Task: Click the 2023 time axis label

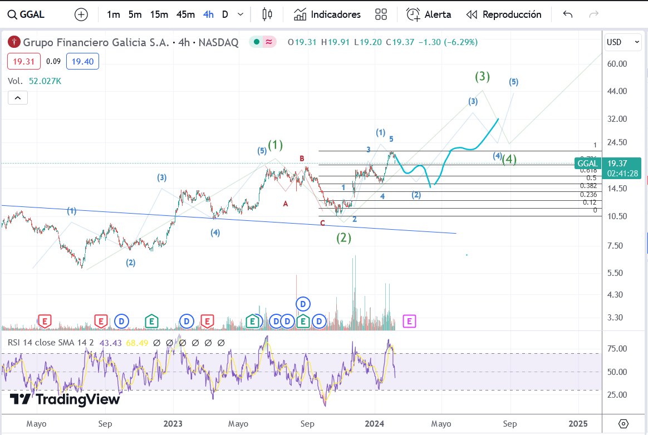Action: 173,424
